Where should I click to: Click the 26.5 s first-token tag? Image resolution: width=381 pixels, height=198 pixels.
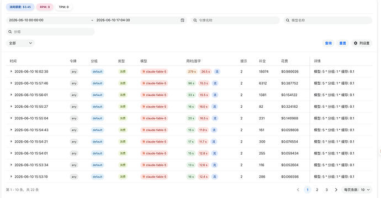tap(205, 71)
